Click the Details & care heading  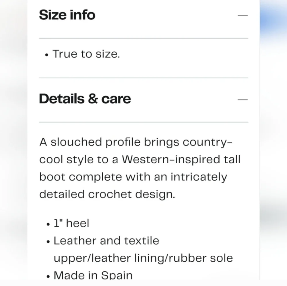(85, 99)
